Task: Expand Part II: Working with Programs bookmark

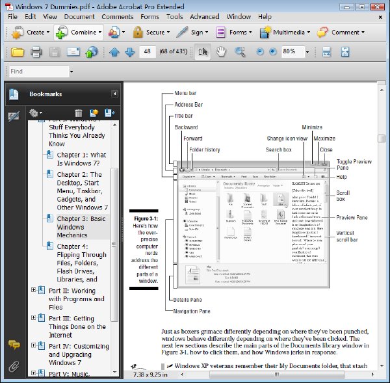Action: (x=33, y=289)
